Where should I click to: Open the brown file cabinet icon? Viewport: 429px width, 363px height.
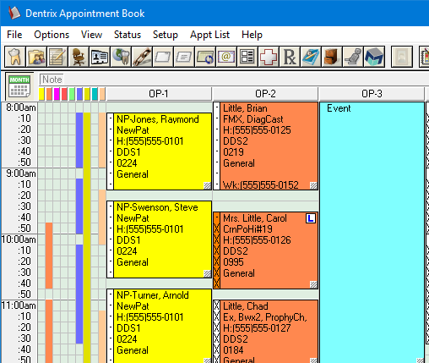[x=332, y=57]
